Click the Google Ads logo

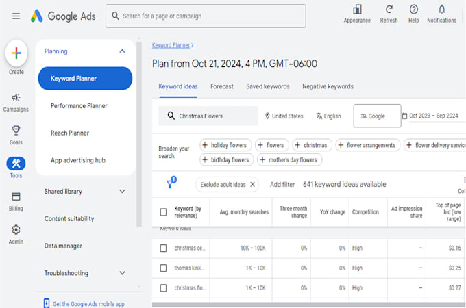coord(63,16)
